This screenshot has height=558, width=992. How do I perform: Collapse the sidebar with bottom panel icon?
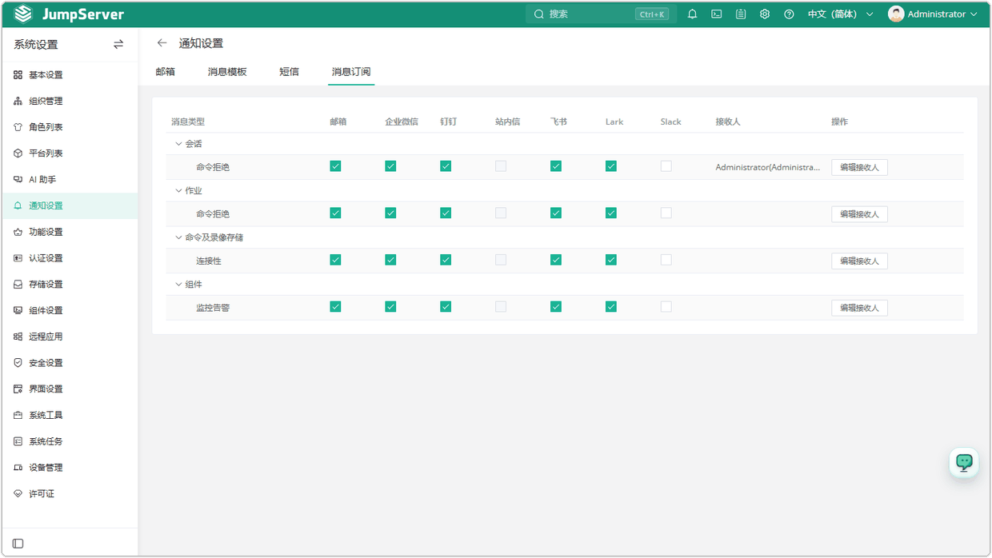coord(18,544)
